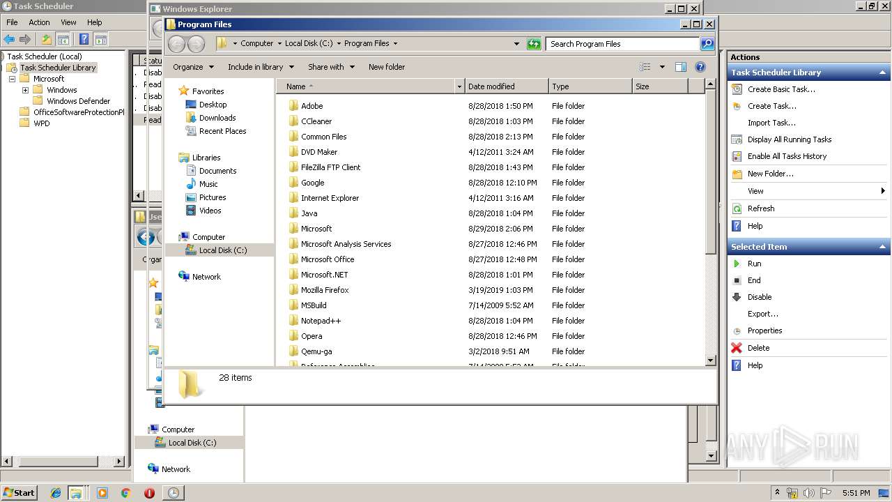Viewport: 892px width, 502px height.
Task: Open Action menu in Task Scheduler
Action: pos(39,22)
